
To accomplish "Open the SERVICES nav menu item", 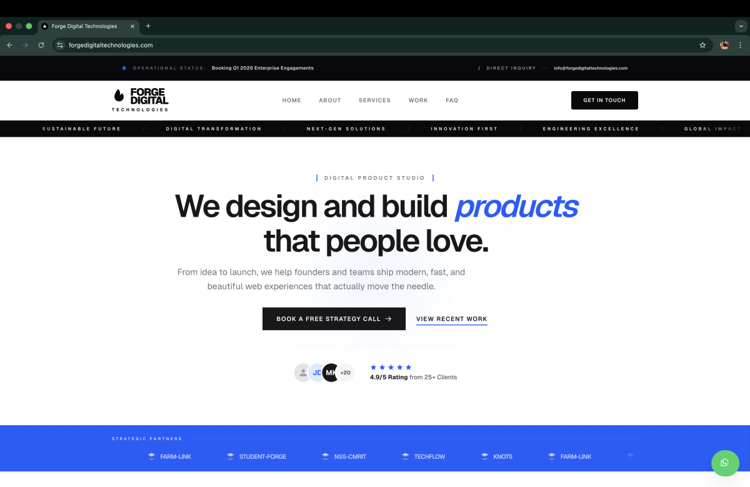I will point(374,101).
